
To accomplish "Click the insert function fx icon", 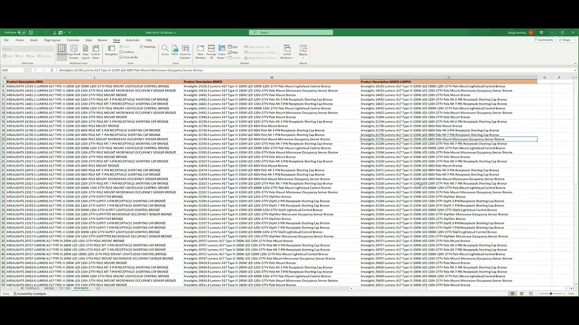I will (53, 70).
